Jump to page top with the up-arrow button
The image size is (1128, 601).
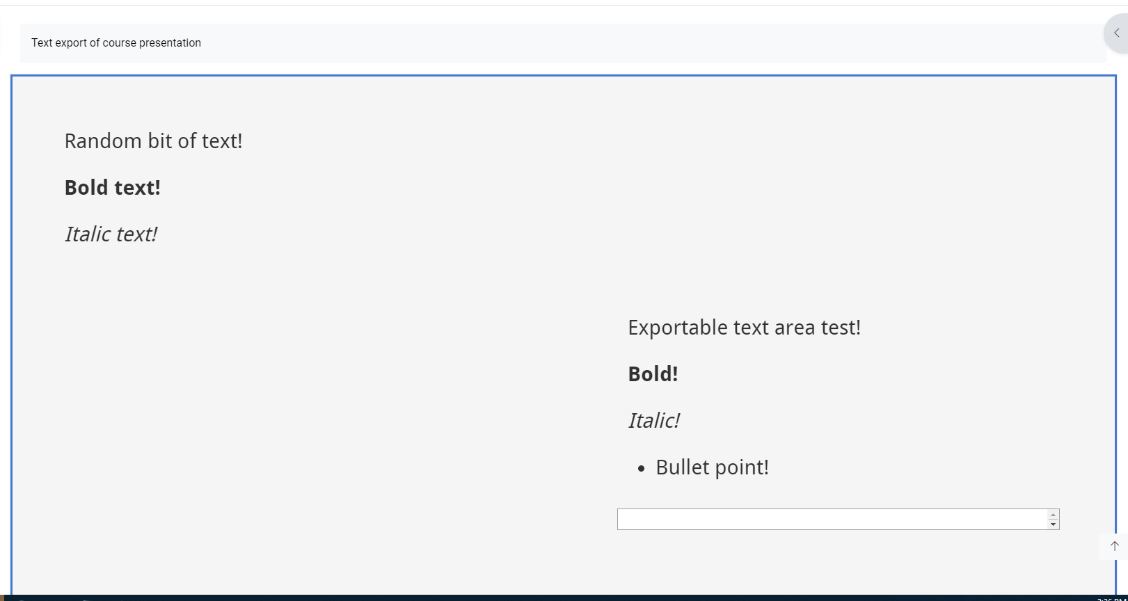pos(1114,546)
